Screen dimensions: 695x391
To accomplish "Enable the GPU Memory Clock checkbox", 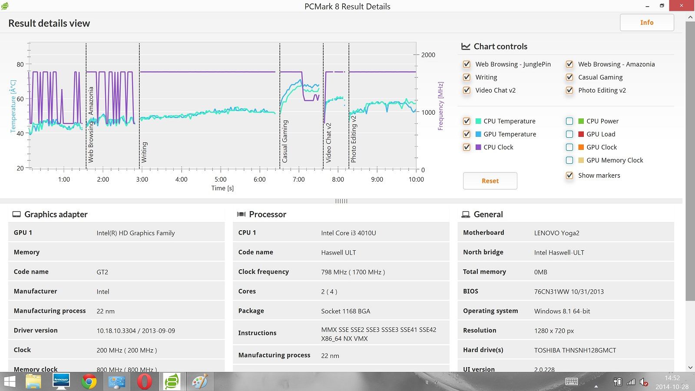I will (x=569, y=160).
